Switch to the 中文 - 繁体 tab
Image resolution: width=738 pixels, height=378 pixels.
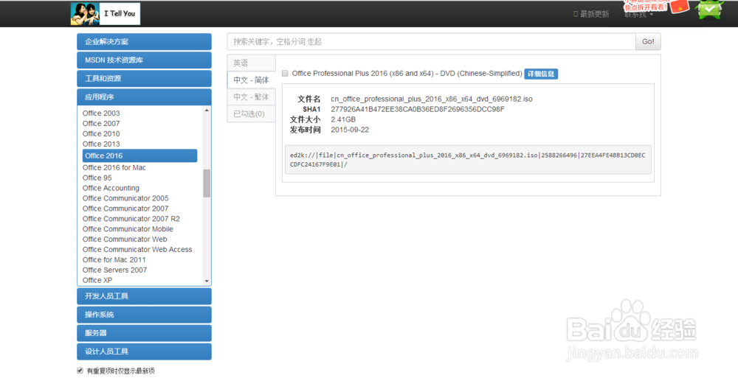click(x=252, y=97)
